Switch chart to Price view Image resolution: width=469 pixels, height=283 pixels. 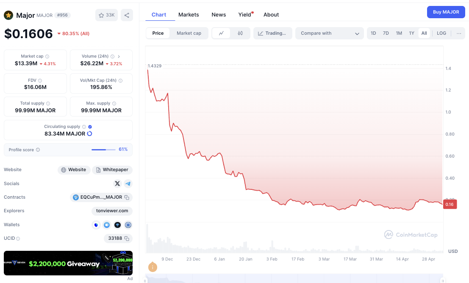point(158,33)
